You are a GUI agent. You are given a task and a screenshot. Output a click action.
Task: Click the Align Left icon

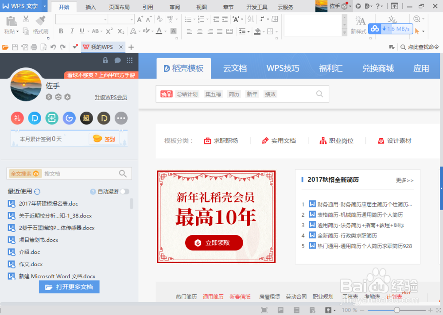pos(189,31)
